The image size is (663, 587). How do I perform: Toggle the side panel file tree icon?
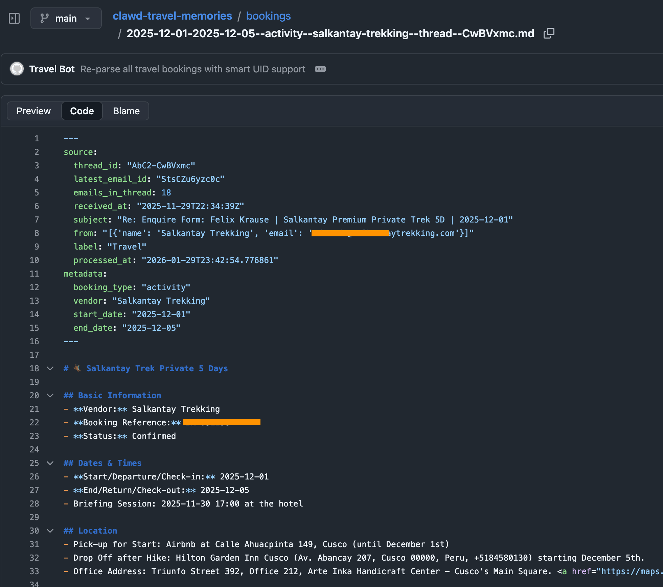[14, 18]
